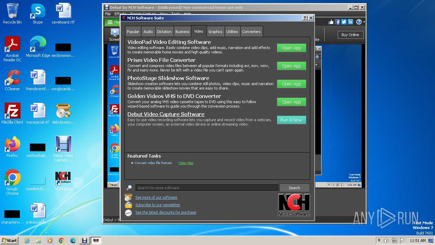Click the volume icon in system tray
Image resolution: width=435 pixels, height=245 pixels.
tap(386, 241)
